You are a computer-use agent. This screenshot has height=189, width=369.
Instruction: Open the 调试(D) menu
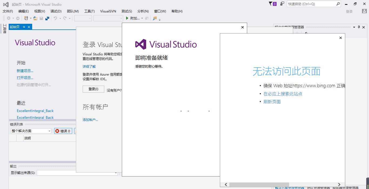(x=56, y=11)
